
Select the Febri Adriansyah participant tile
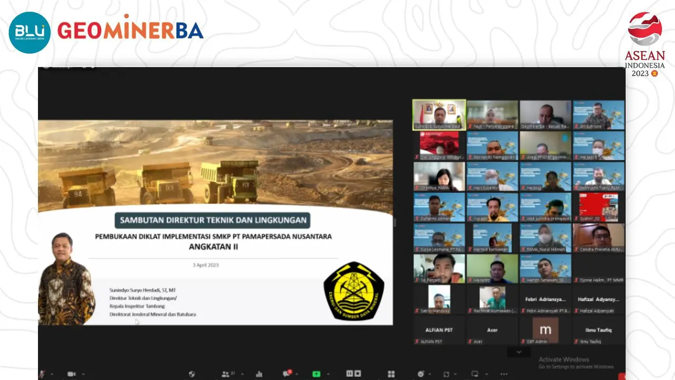pos(546,299)
